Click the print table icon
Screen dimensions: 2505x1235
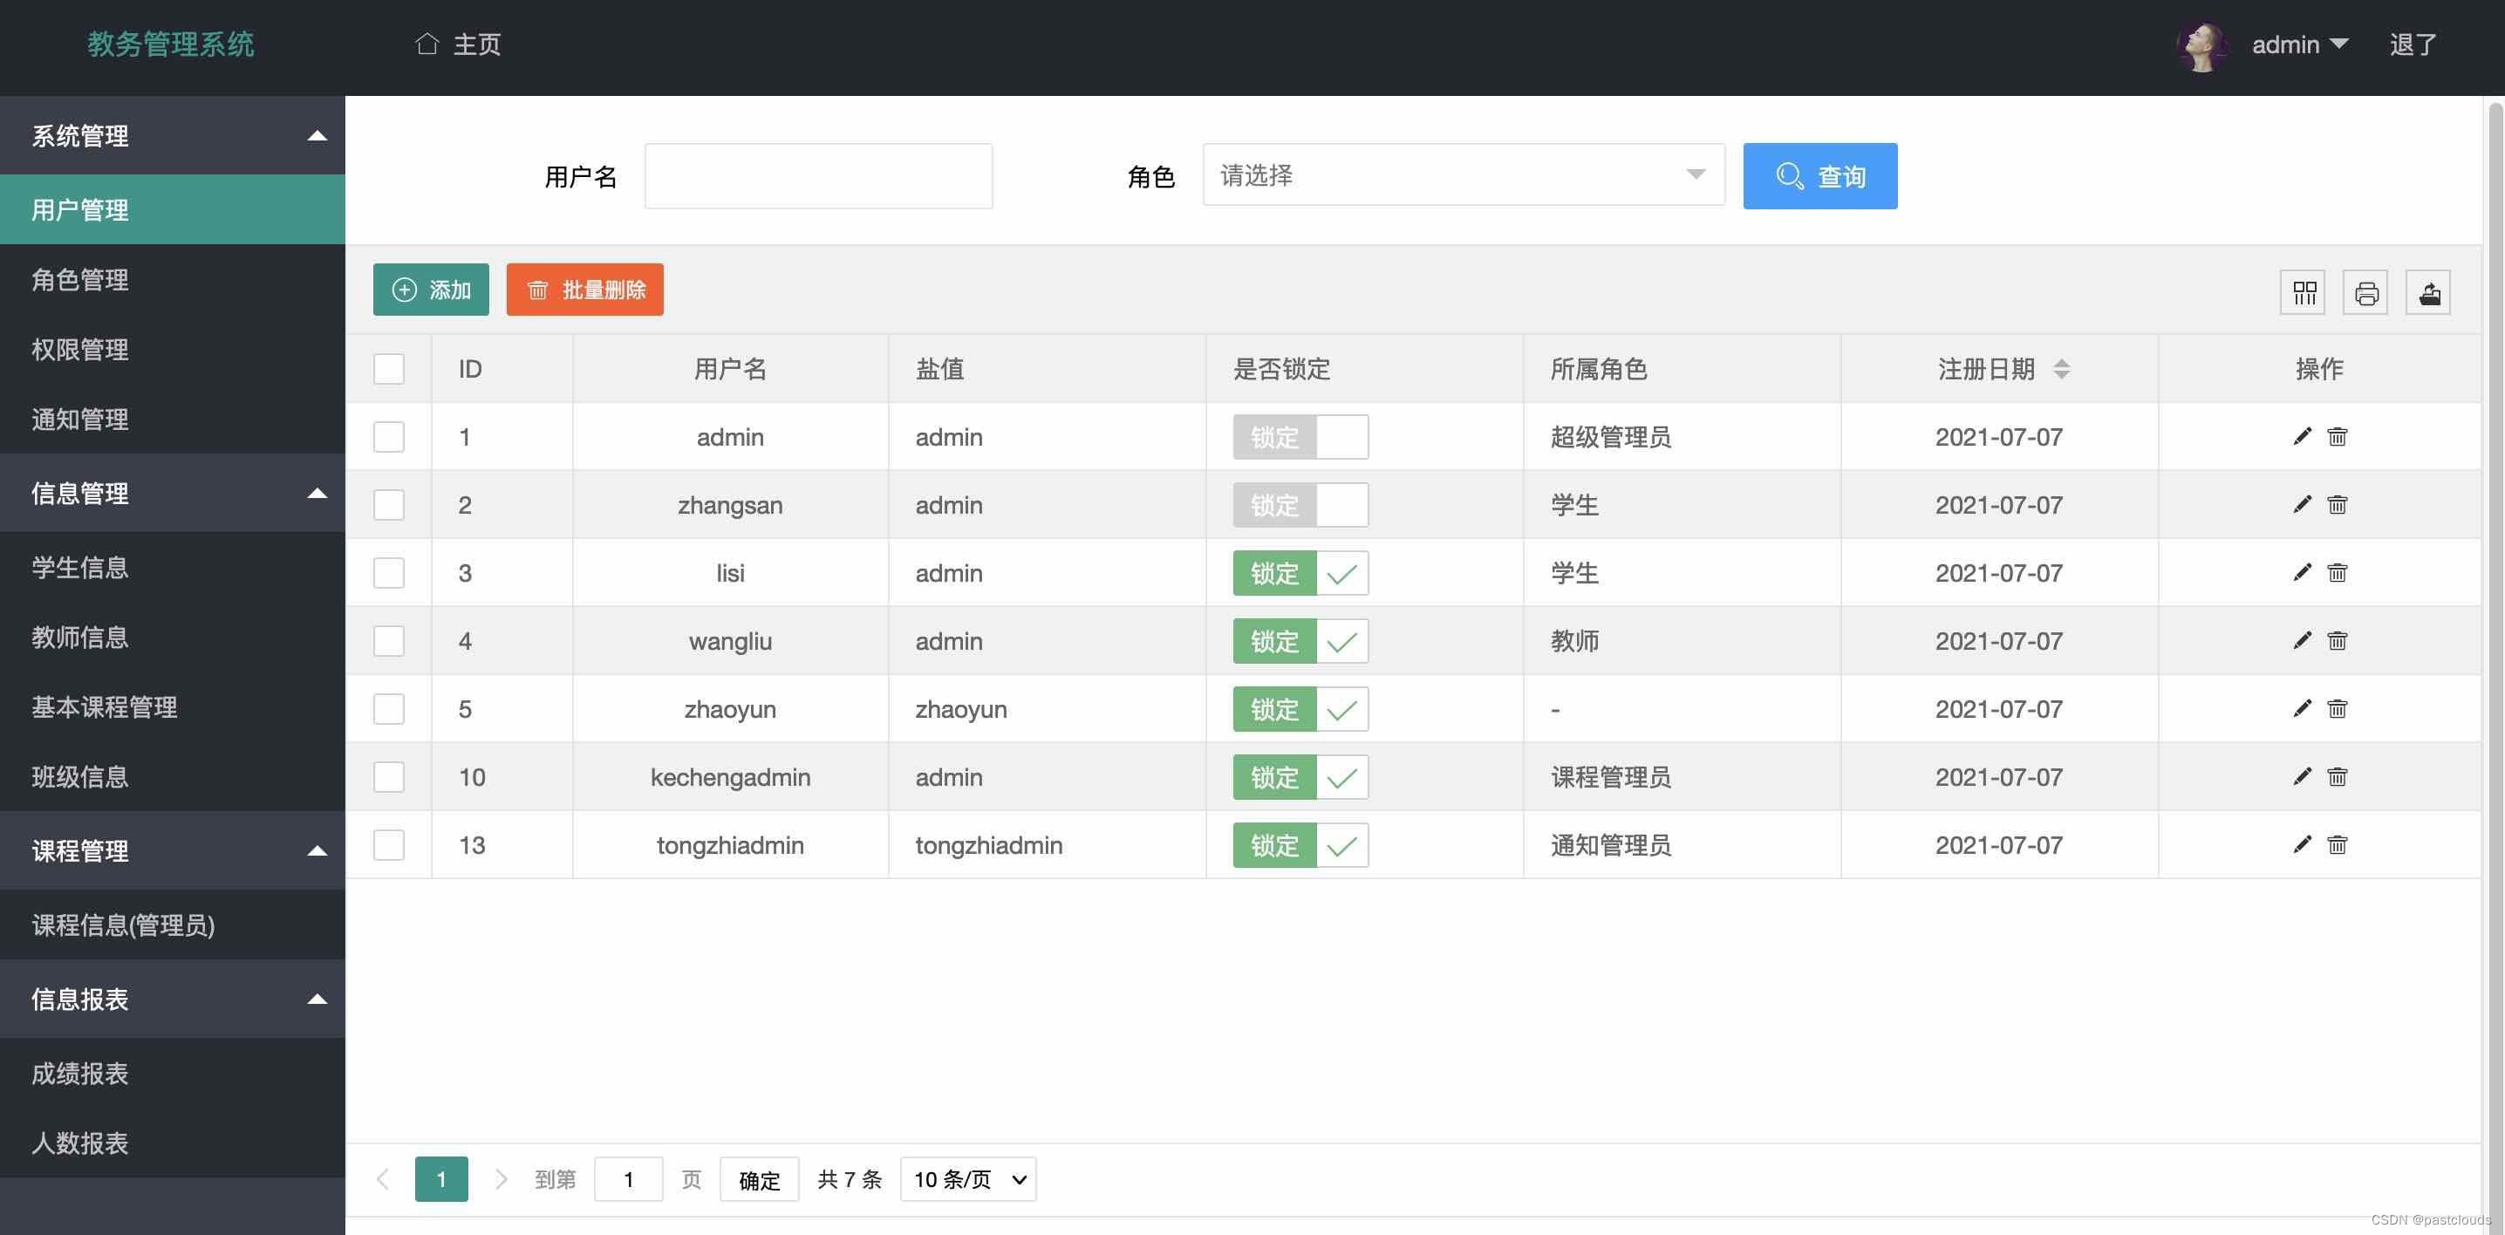click(2366, 290)
